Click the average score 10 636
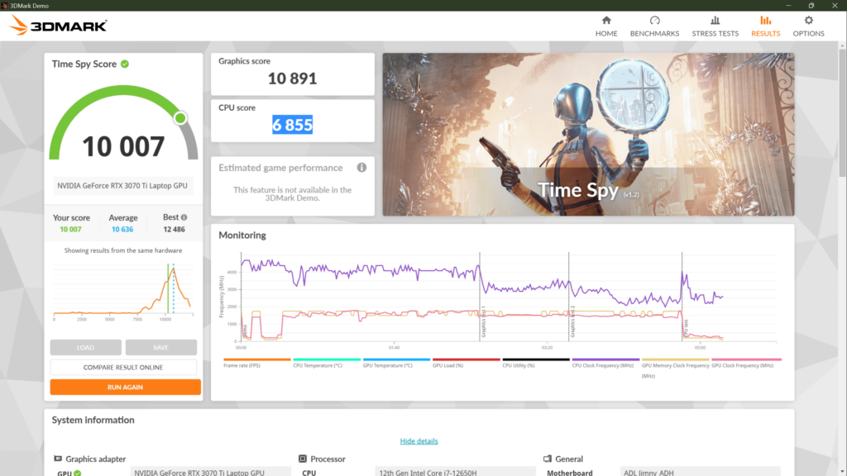847x476 pixels. click(122, 230)
